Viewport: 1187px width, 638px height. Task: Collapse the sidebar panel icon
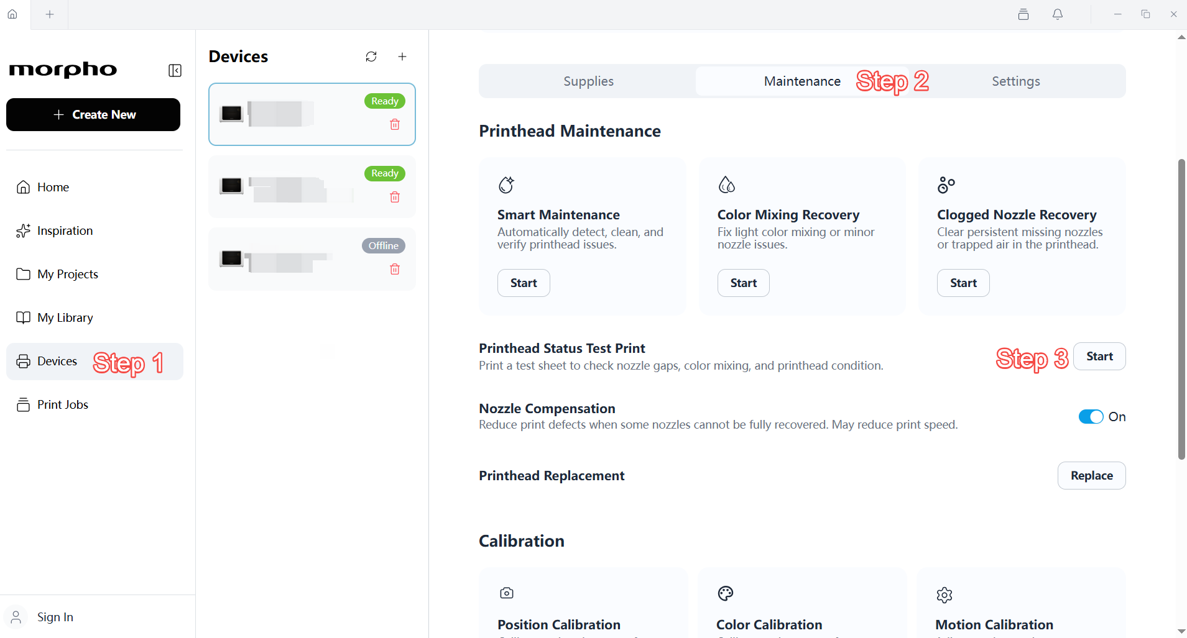[175, 70]
